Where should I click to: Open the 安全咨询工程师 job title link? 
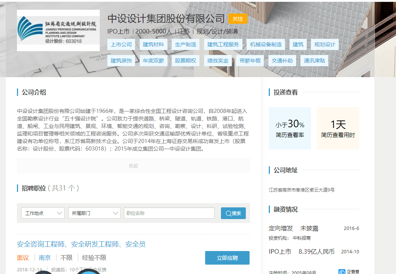[81, 244]
